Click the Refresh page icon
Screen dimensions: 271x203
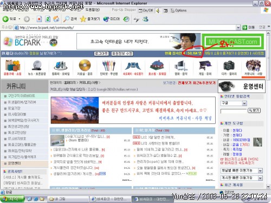(x=48, y=19)
